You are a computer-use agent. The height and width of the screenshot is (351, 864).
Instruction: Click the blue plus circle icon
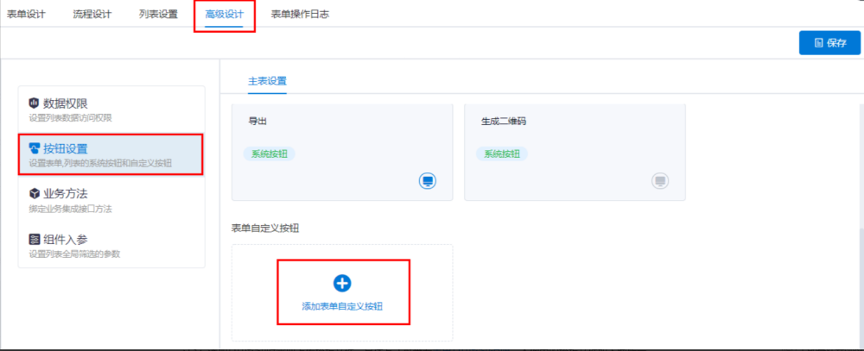[x=342, y=282]
